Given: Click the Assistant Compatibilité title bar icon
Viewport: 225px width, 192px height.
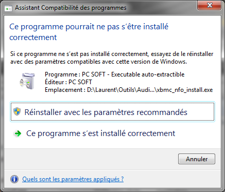Looking at the screenshot, I should [8, 8].
